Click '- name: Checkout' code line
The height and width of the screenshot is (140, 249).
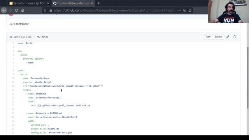(x=36, y=94)
